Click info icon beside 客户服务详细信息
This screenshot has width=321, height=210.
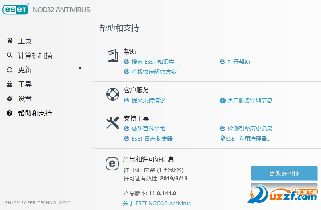(223, 101)
